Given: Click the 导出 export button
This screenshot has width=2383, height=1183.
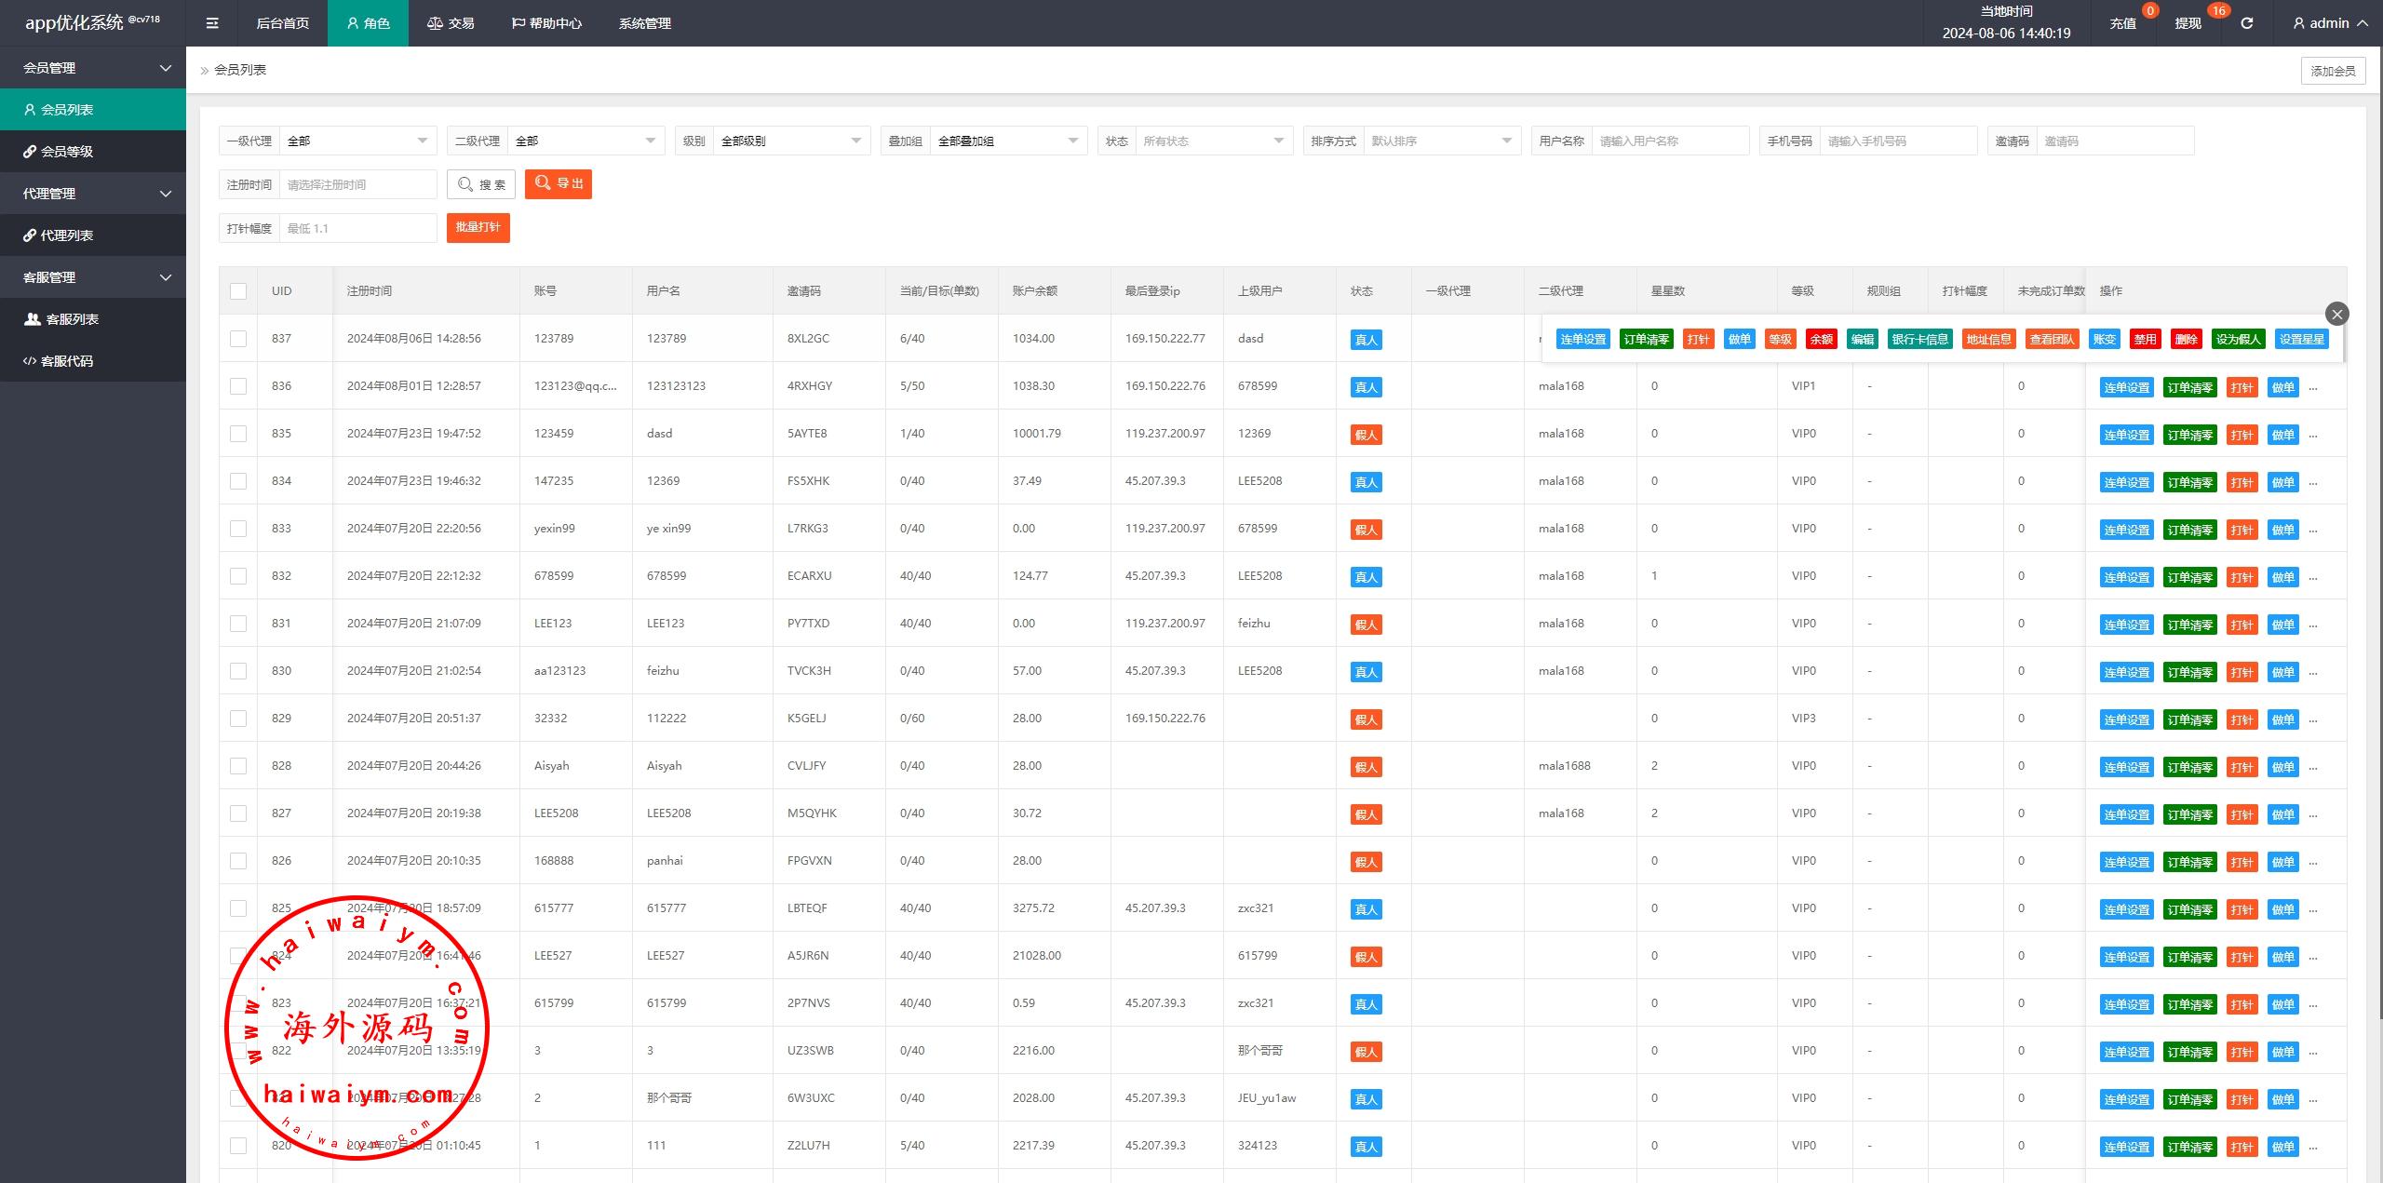Looking at the screenshot, I should pyautogui.click(x=559, y=184).
